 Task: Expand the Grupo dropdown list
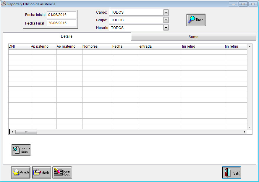(166, 20)
